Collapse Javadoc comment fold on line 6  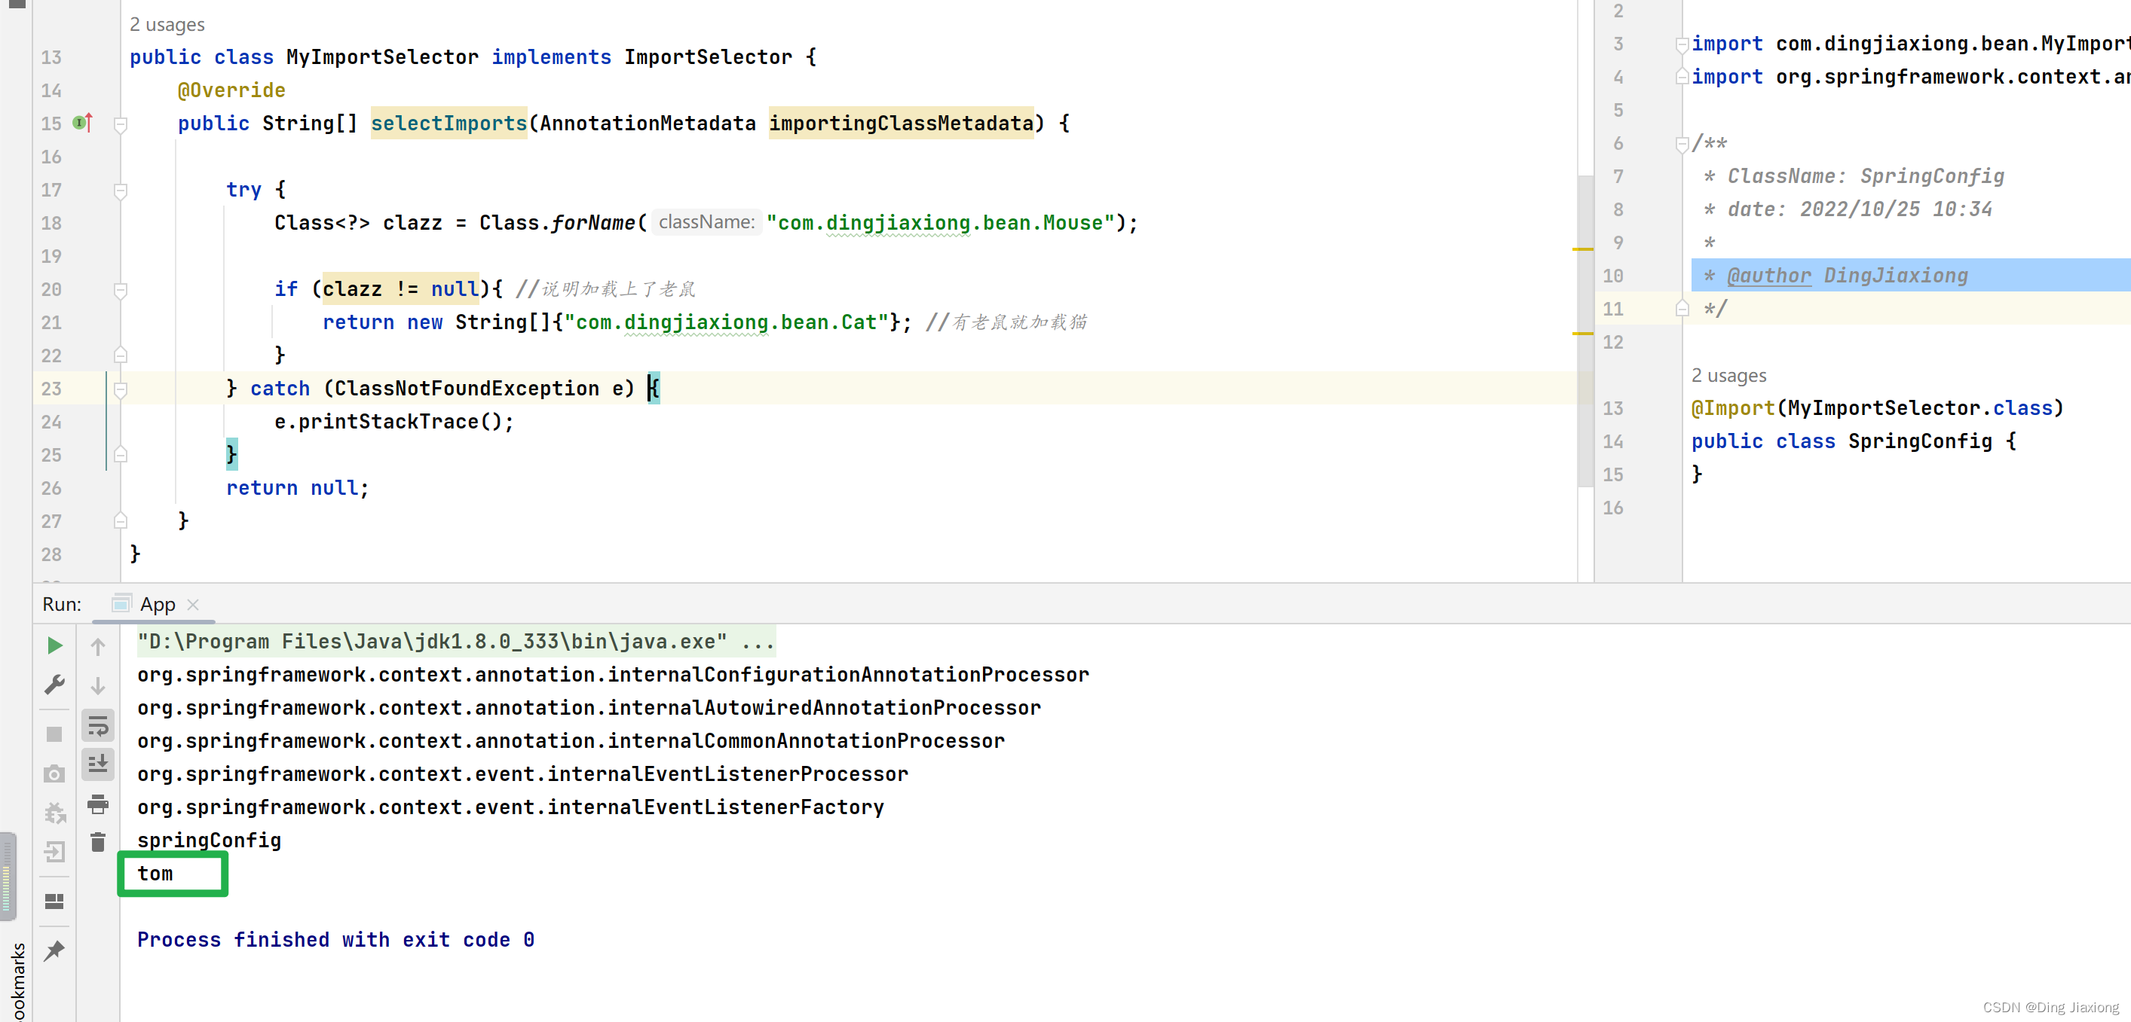point(1682,145)
